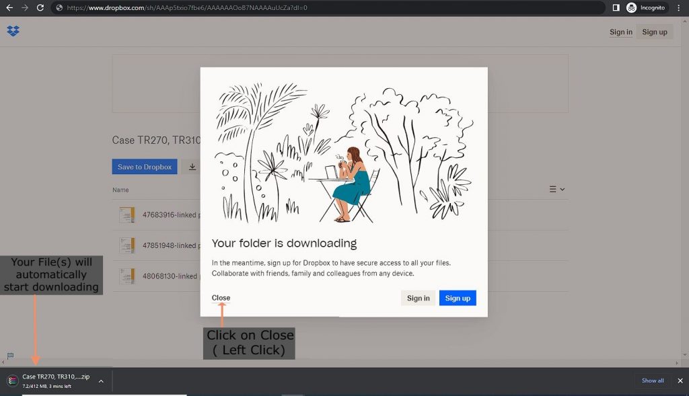Click the download arrow icon beside Save to Dropbox
The width and height of the screenshot is (689, 396).
192,167
